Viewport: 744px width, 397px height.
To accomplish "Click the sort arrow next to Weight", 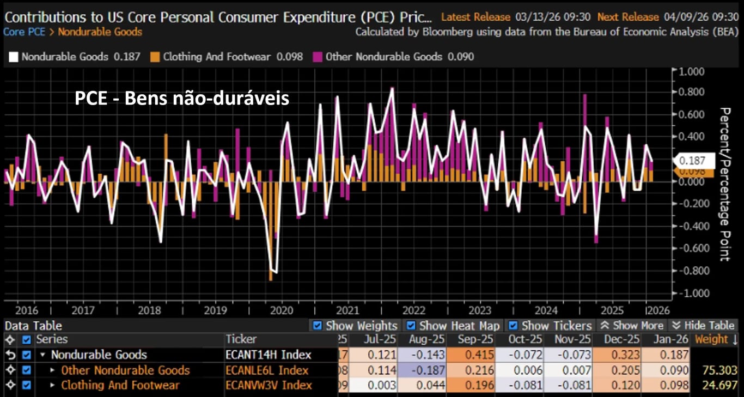I will tap(736, 340).
